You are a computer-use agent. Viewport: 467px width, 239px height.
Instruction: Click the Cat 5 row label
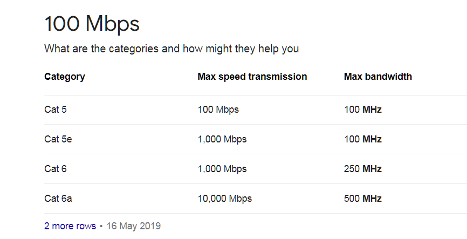point(56,110)
